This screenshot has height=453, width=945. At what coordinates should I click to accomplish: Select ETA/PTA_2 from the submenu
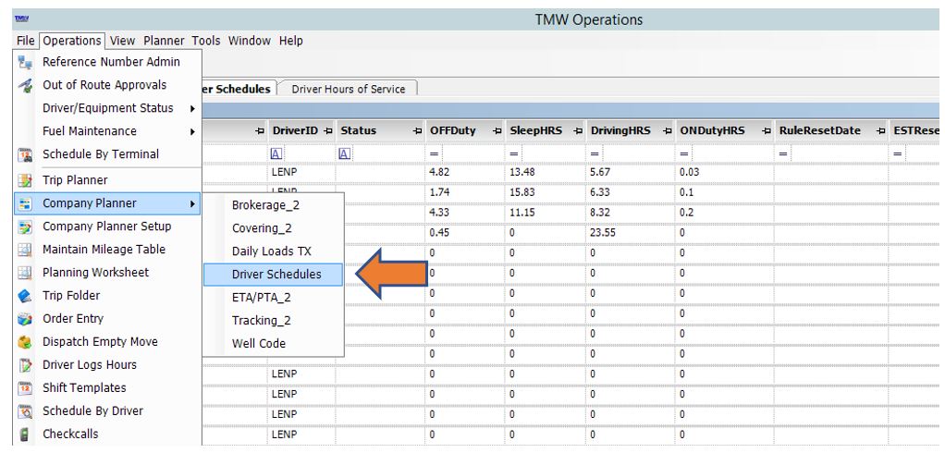(273, 297)
